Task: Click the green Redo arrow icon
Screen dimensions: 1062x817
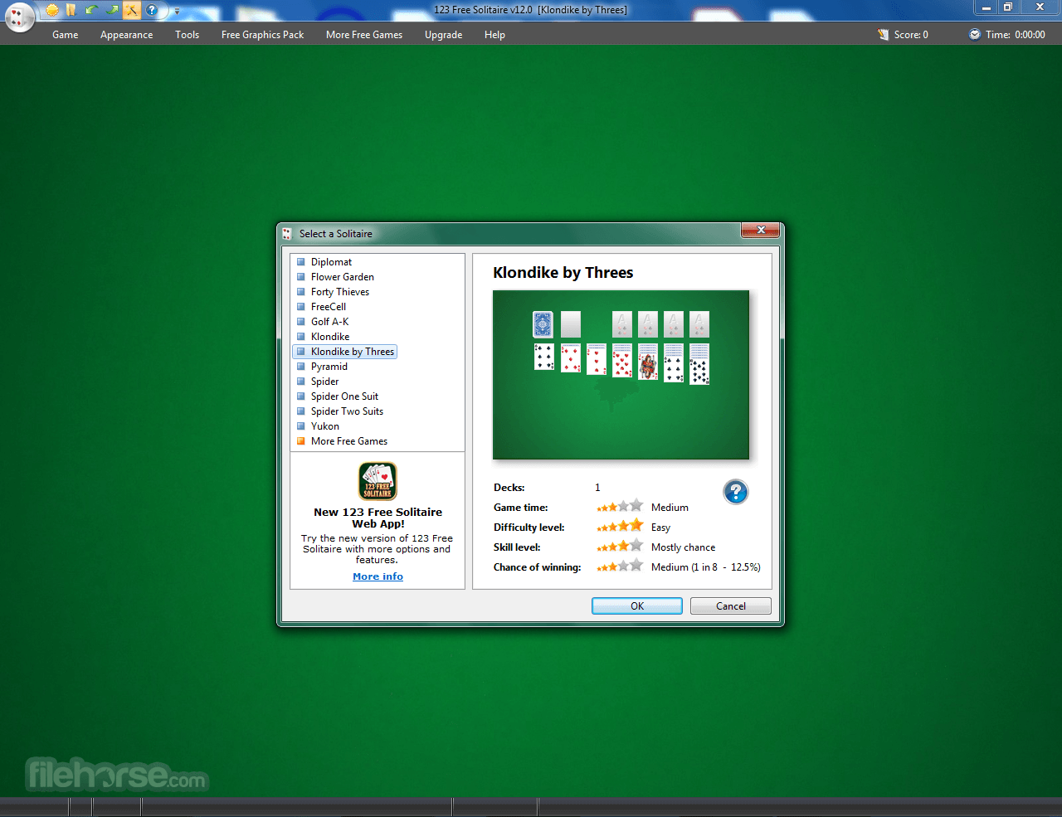Action: pyautogui.click(x=112, y=11)
